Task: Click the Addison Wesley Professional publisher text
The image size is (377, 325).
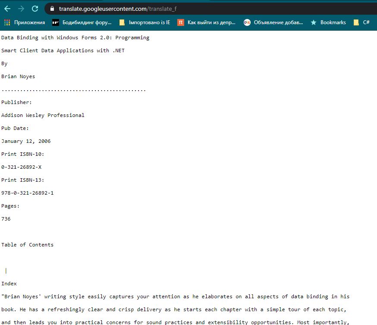Action: 43,115
